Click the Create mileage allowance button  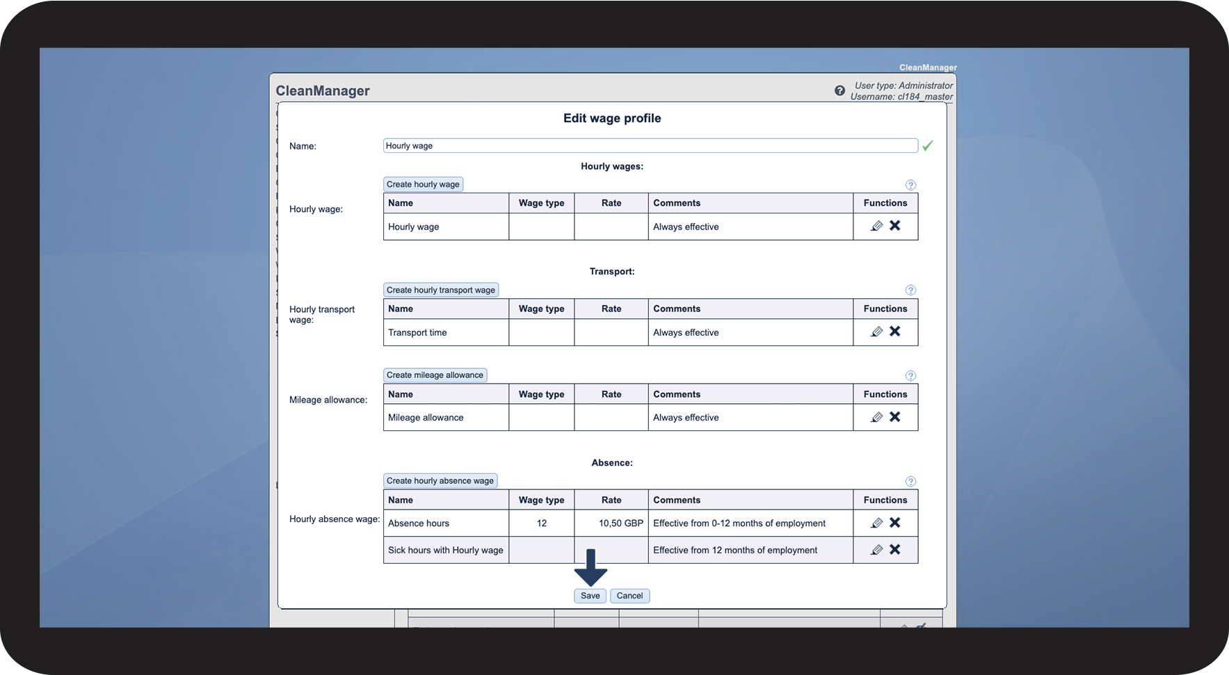[435, 375]
